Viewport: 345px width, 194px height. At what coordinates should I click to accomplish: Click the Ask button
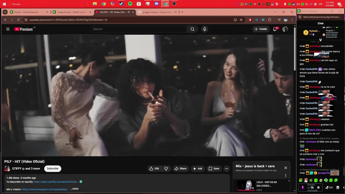coord(197,169)
